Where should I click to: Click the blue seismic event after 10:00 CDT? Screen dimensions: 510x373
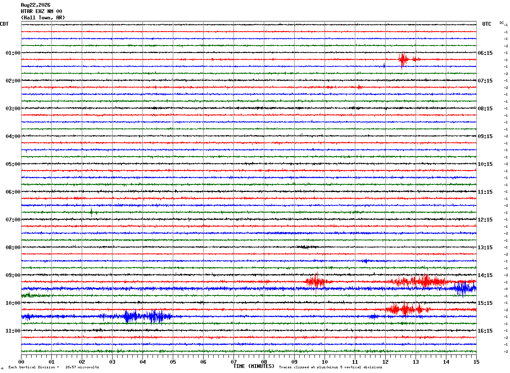click(148, 316)
